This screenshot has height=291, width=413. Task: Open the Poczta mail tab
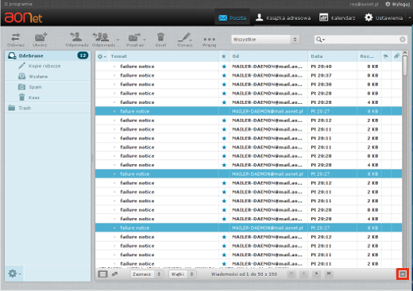coord(232,17)
